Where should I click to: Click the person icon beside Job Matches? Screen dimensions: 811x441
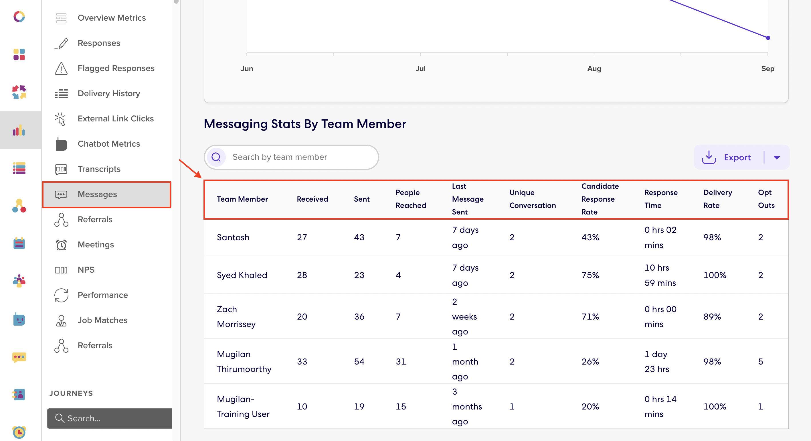coord(62,320)
